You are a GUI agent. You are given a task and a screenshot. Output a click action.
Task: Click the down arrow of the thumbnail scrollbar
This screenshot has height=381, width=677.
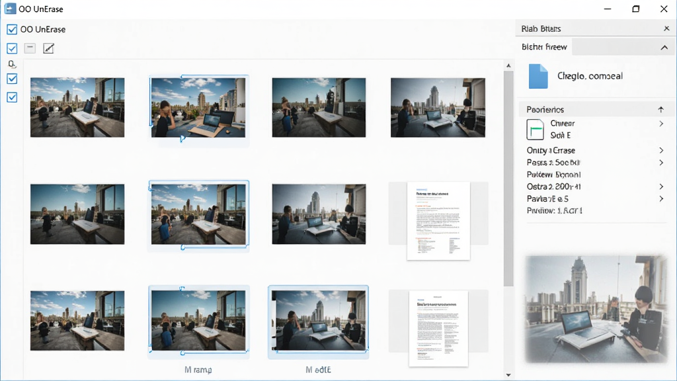coord(508,375)
